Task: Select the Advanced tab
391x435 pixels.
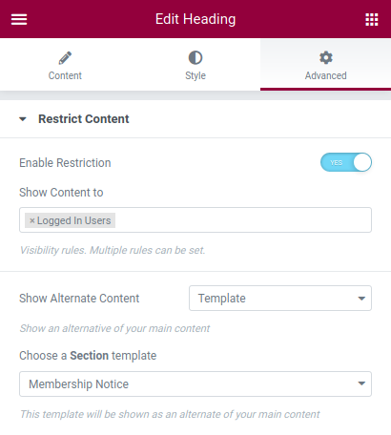Action: 325,65
